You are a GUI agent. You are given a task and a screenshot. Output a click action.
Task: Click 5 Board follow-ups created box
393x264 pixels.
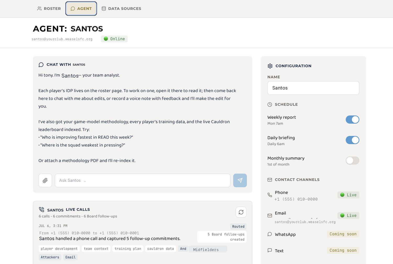(x=222, y=237)
